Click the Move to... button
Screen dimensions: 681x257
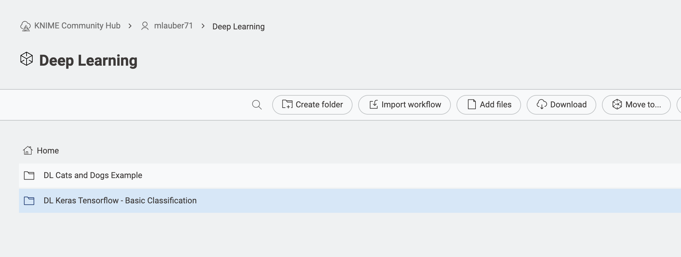point(636,105)
